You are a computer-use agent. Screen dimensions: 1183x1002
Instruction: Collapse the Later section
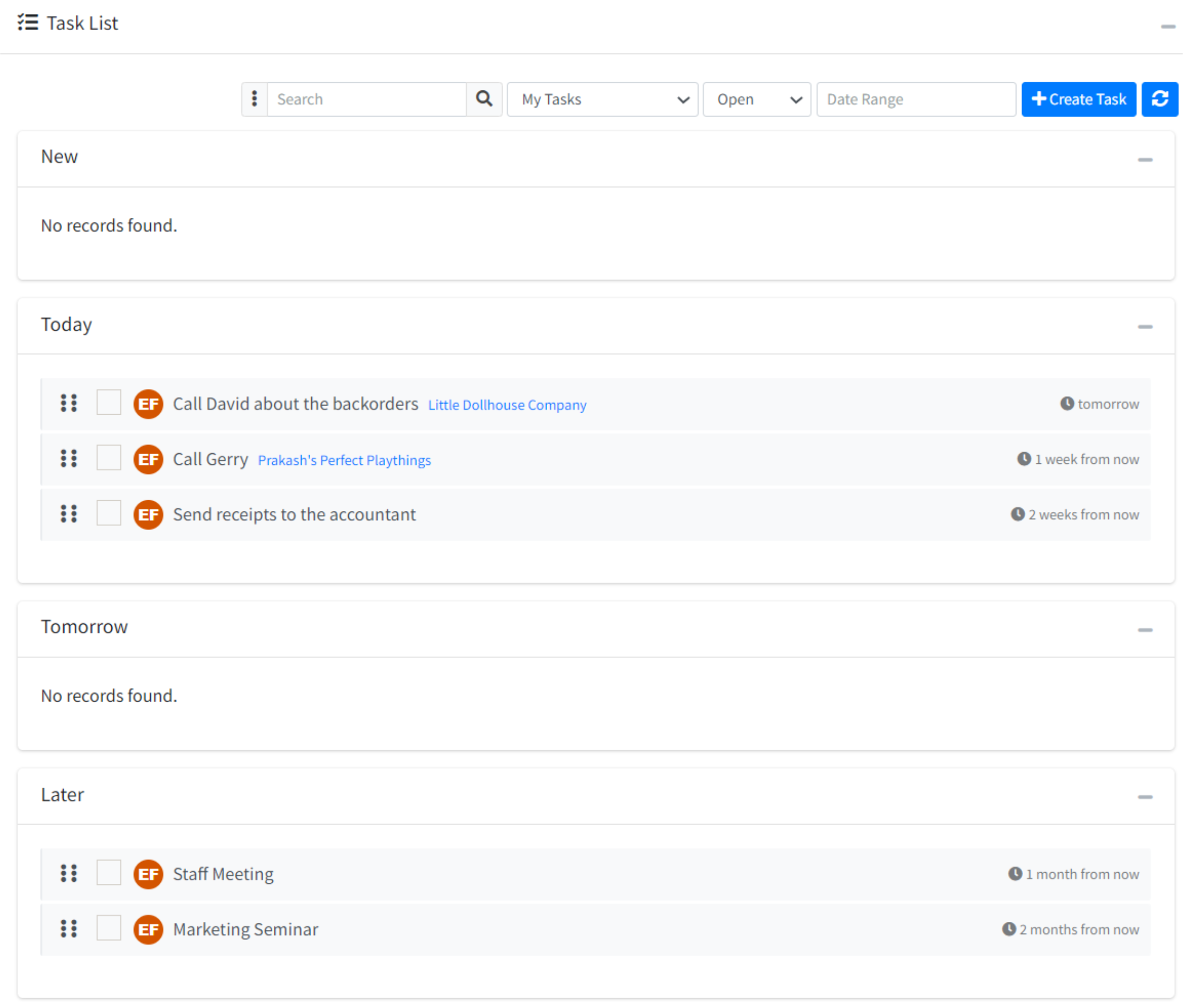[x=1144, y=797]
